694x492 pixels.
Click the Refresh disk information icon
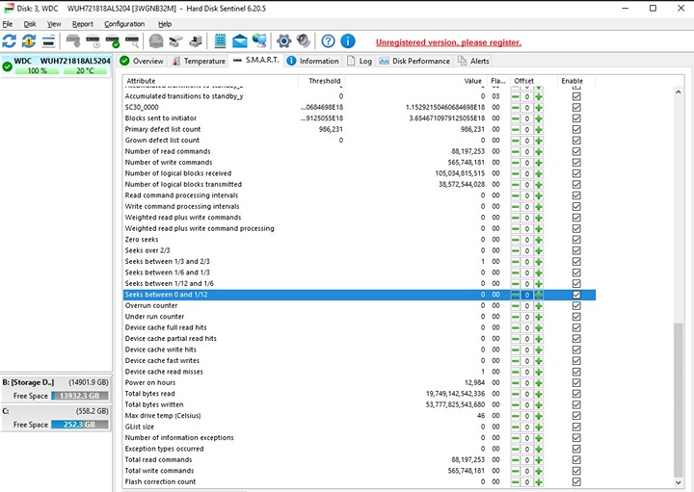pos(10,41)
